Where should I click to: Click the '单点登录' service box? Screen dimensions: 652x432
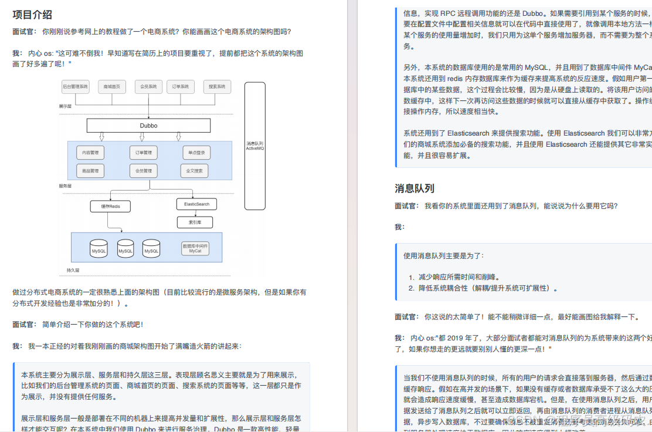coord(196,153)
